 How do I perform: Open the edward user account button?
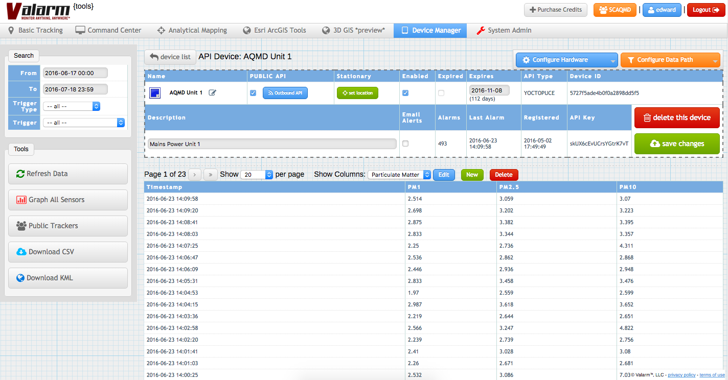662,10
